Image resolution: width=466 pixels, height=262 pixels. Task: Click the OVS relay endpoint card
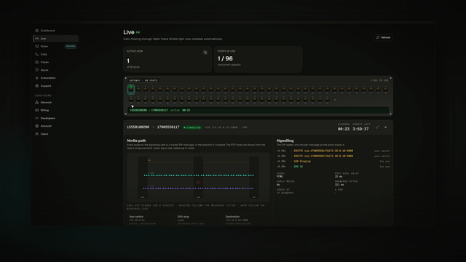pos(198,220)
